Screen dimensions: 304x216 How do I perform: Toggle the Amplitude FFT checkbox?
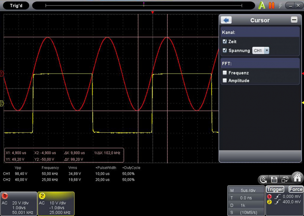[x=224, y=81]
